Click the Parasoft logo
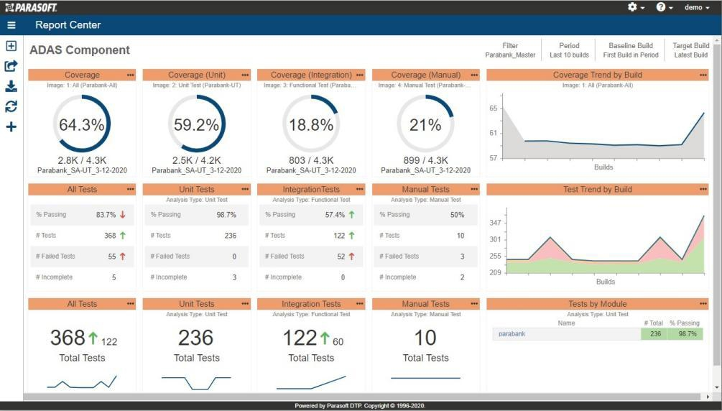 click(x=31, y=7)
